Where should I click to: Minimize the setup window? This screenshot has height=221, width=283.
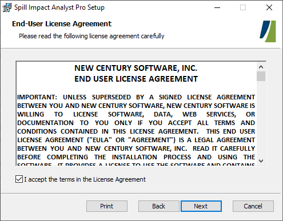[217, 7]
